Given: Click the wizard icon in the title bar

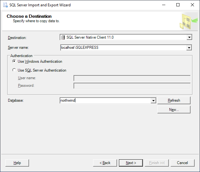Looking at the screenshot, I should (x=5, y=5).
